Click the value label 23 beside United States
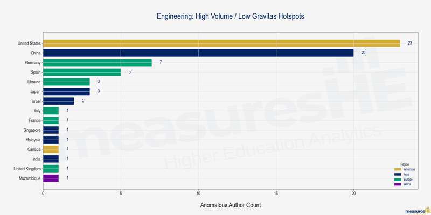Image resolution: width=431 pixels, height=215 pixels. pyautogui.click(x=410, y=43)
